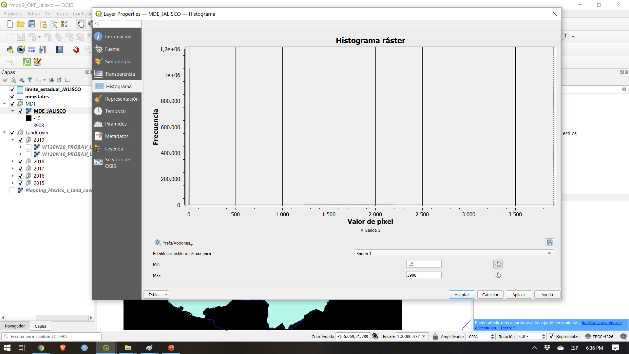Collapse all layers in Capas panel
The width and height of the screenshot is (629, 354).
pos(60,80)
